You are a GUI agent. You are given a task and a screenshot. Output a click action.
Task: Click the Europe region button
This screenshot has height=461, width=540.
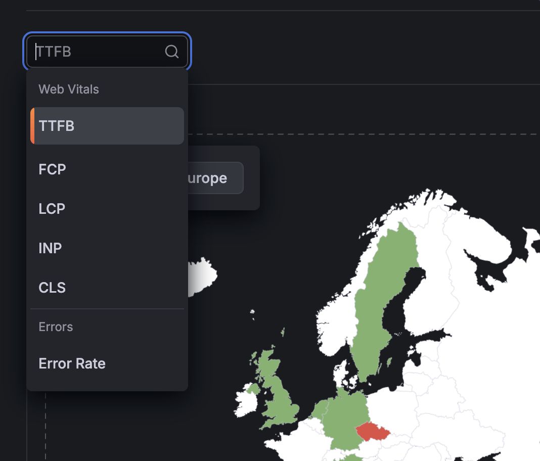pos(210,177)
